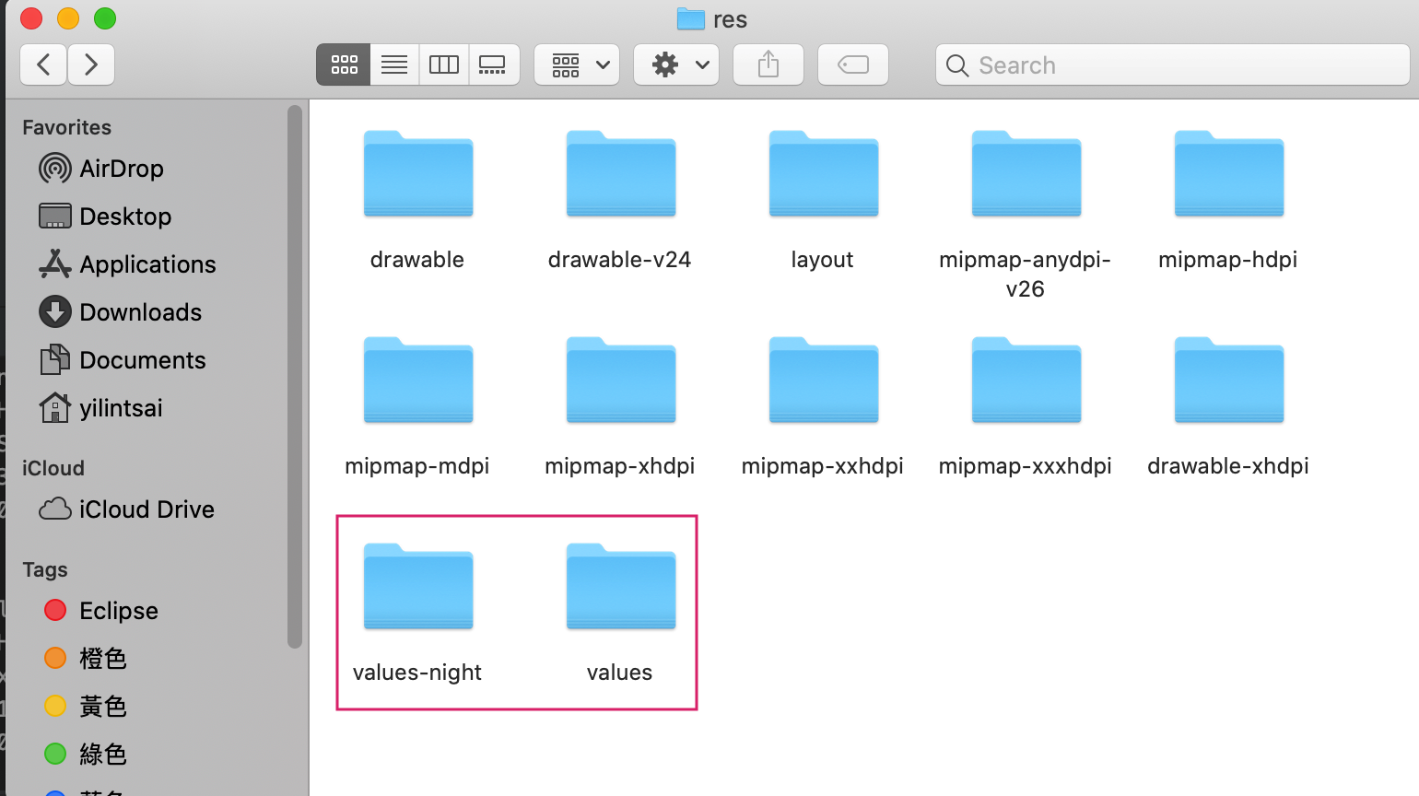
Task: Switch to icon view mode
Action: (x=344, y=64)
